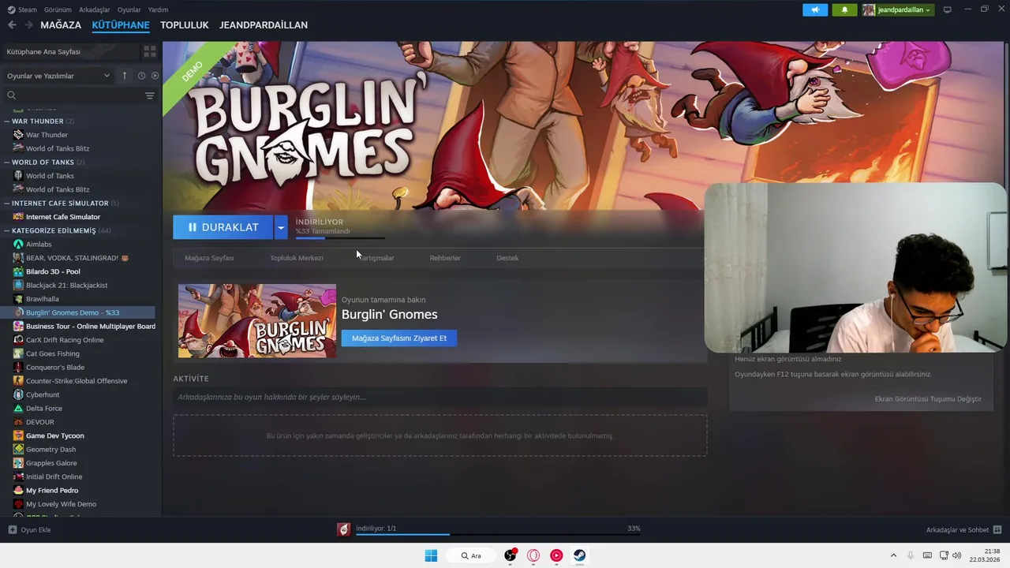Image resolution: width=1010 pixels, height=568 pixels.
Task: Open the library advanced filter icon
Action: pyautogui.click(x=149, y=95)
